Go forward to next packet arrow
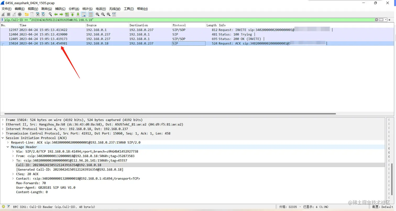Image resolution: width=396 pixels, height=211 pixels. [61, 14]
